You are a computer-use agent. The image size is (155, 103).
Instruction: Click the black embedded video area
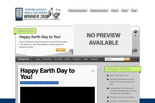(x=57, y=95)
